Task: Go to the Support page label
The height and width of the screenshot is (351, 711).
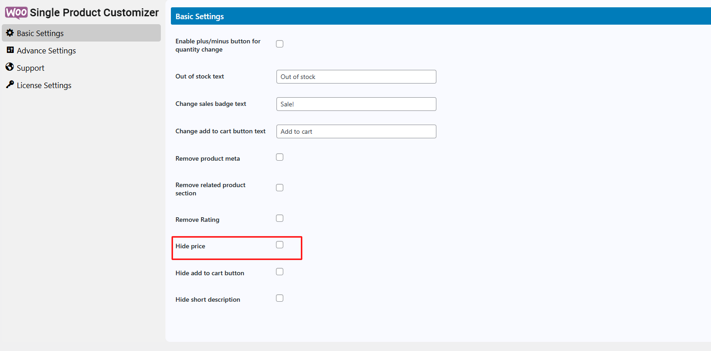Action: click(x=31, y=68)
